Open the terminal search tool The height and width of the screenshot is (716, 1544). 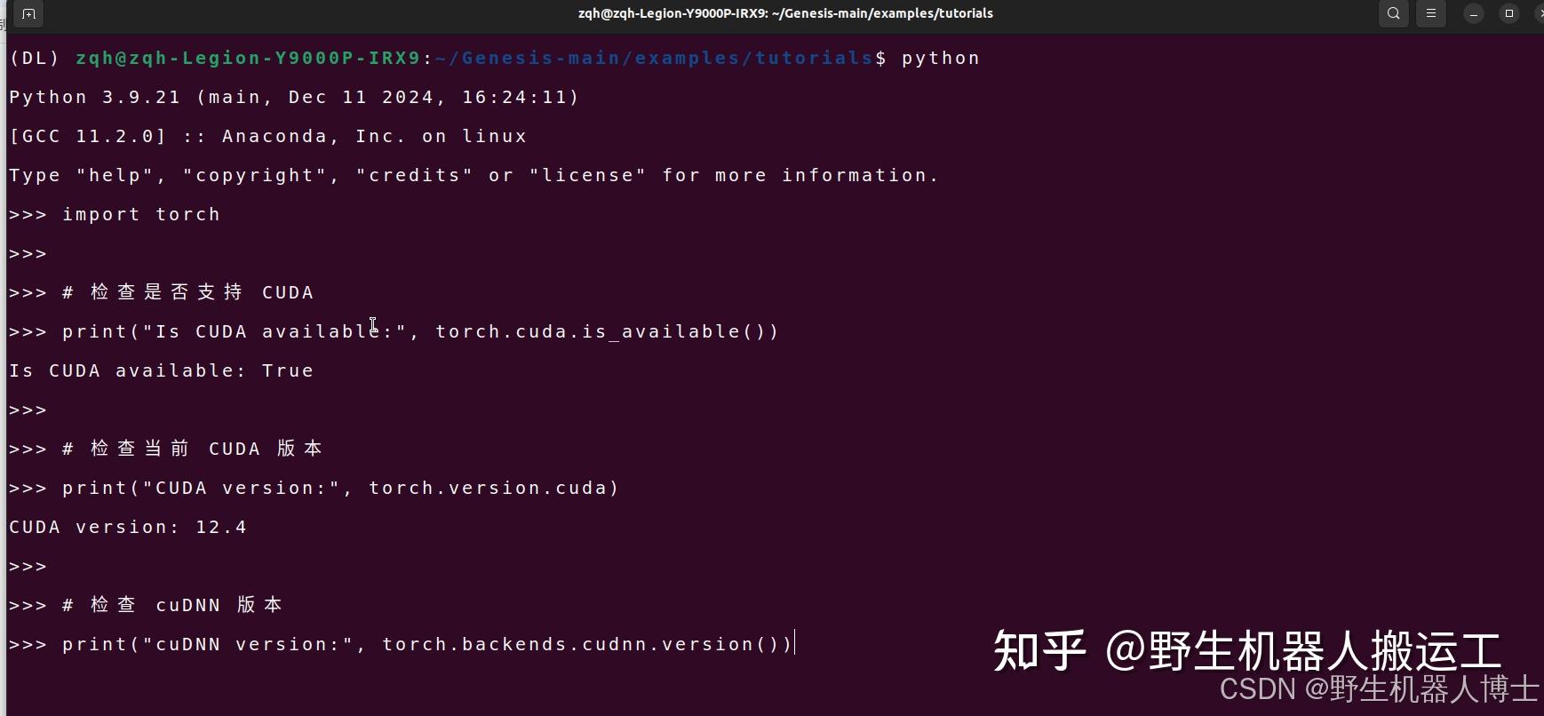(1394, 13)
